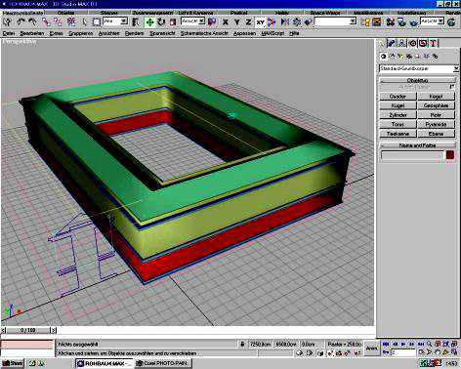Click the Undo arrow icon

(21, 22)
